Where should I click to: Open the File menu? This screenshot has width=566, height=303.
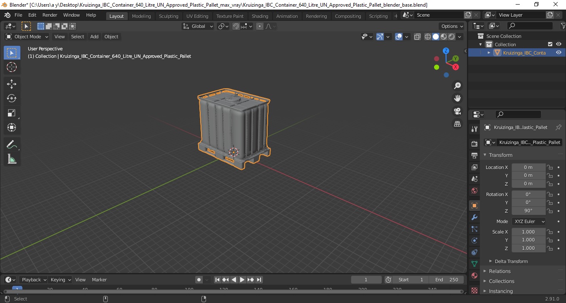coord(18,15)
